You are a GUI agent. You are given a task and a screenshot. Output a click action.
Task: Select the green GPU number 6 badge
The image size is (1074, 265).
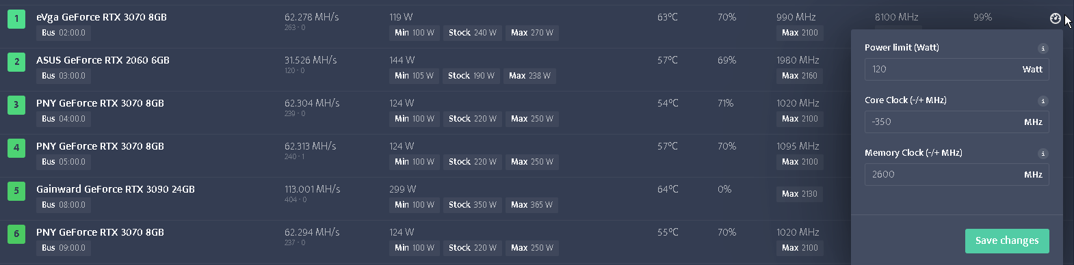pyautogui.click(x=17, y=234)
